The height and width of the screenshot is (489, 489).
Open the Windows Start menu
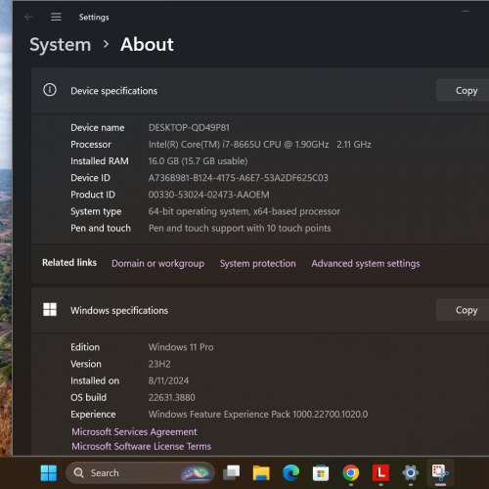click(x=49, y=473)
